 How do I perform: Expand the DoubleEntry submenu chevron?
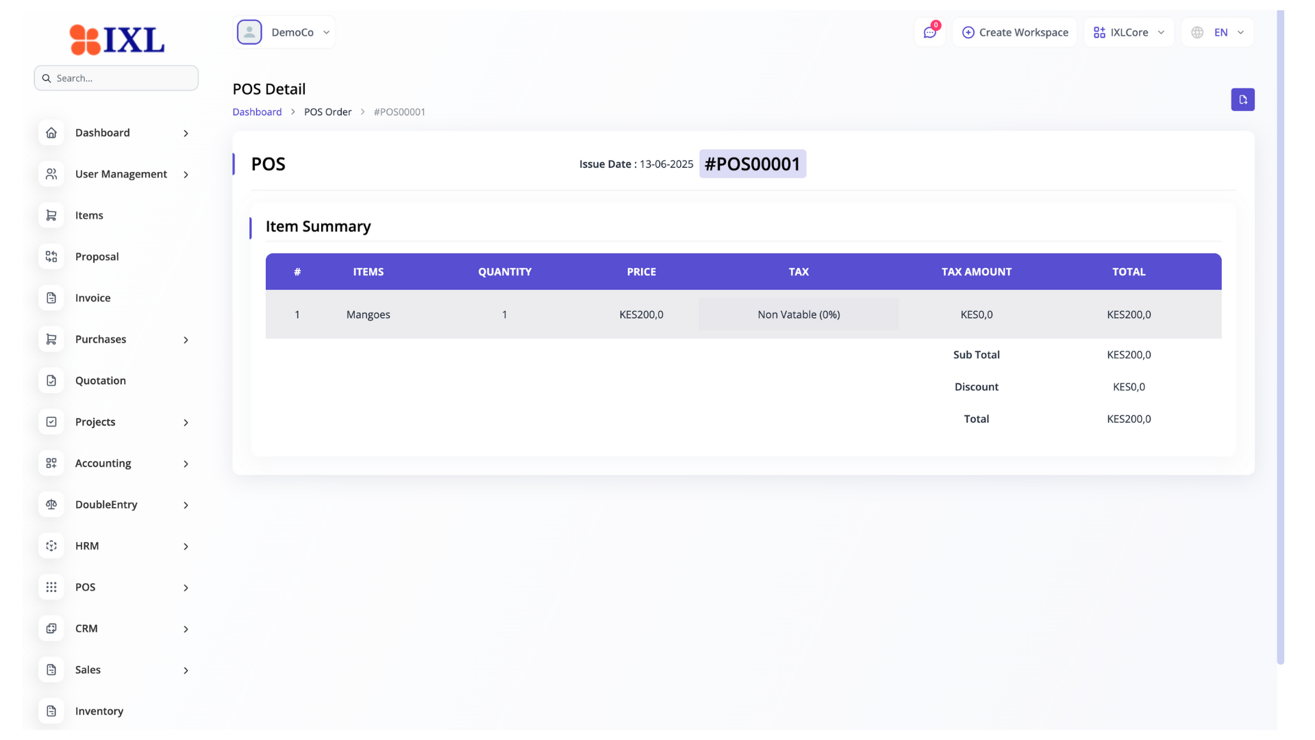[x=186, y=505]
